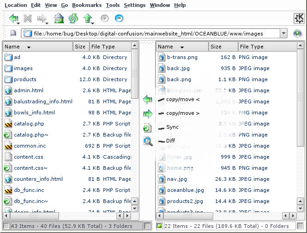Select the file nav.jpg
Viewport: 307px width, 233px height.
(177, 179)
